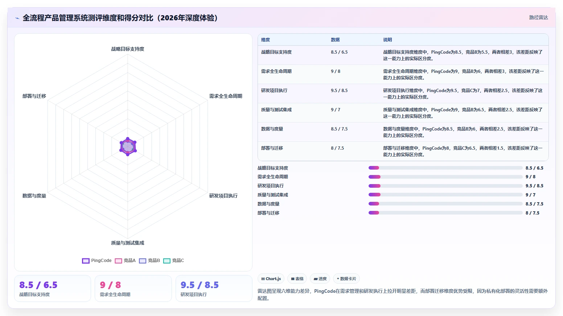Viewport: 563px width, 316px height.
Task: Click the 9 / 7 value beside its progress bar
Action: pyautogui.click(x=530, y=195)
